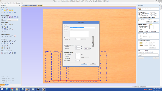
Task: Click the Undo arrow icon
Action: pyautogui.click(x=12, y=12)
